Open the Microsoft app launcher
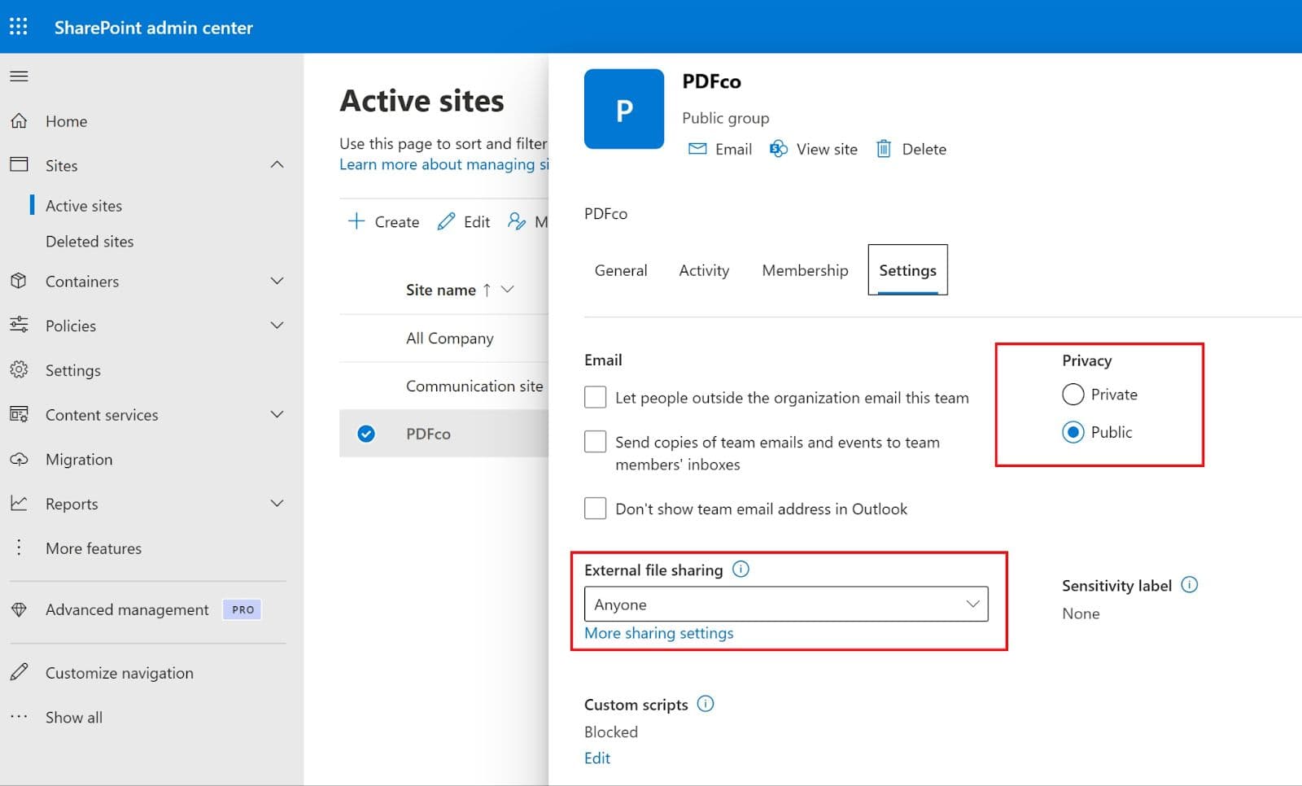 (18, 26)
